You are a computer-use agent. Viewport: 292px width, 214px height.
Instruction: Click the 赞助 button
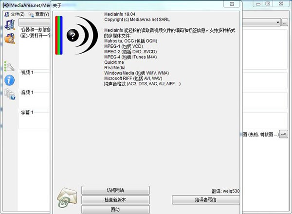click(115, 210)
